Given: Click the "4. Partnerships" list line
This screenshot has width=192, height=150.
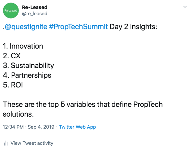Looking at the screenshot, I should 27,75.
